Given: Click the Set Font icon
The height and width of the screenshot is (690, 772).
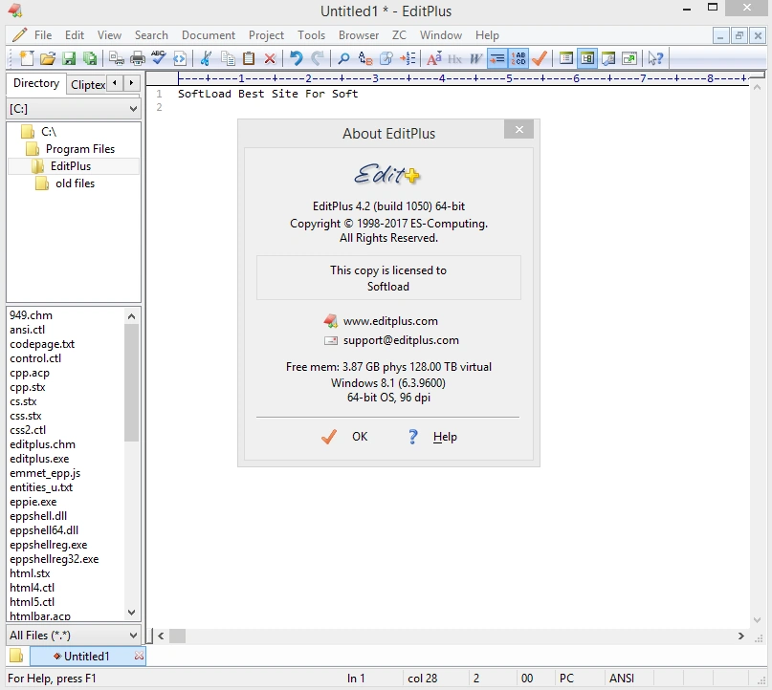Looking at the screenshot, I should (x=433, y=58).
